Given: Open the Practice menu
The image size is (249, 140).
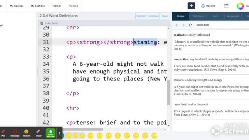Looking at the screenshot, I should [x=73, y=6].
